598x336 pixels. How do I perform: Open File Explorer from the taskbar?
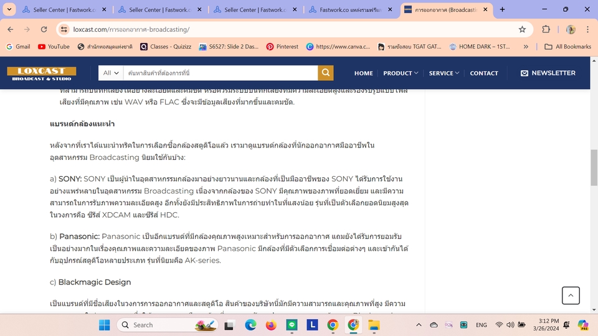[374, 325]
